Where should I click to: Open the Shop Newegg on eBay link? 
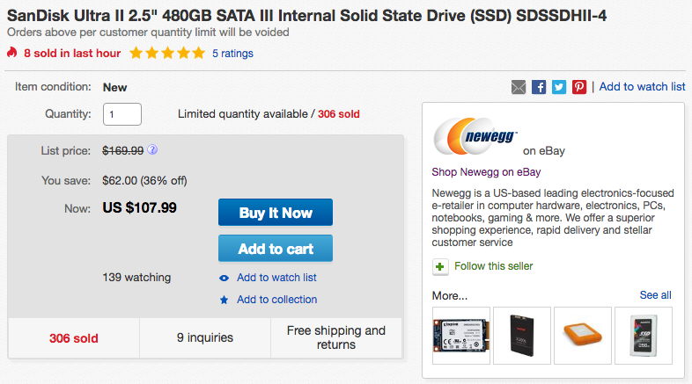coord(486,172)
